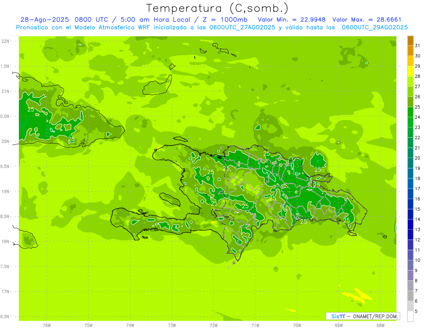Click the colorbar label '5'
The image size is (427, 330).
416,311
